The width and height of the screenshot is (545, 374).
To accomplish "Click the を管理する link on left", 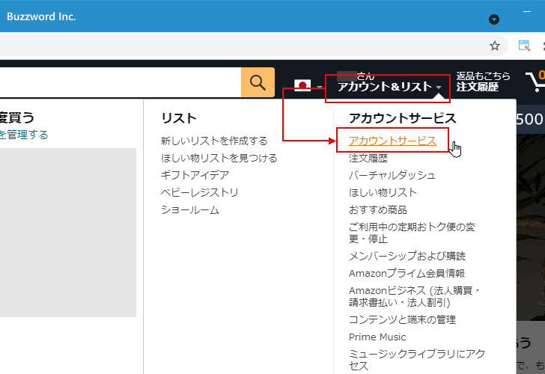I will click(24, 135).
